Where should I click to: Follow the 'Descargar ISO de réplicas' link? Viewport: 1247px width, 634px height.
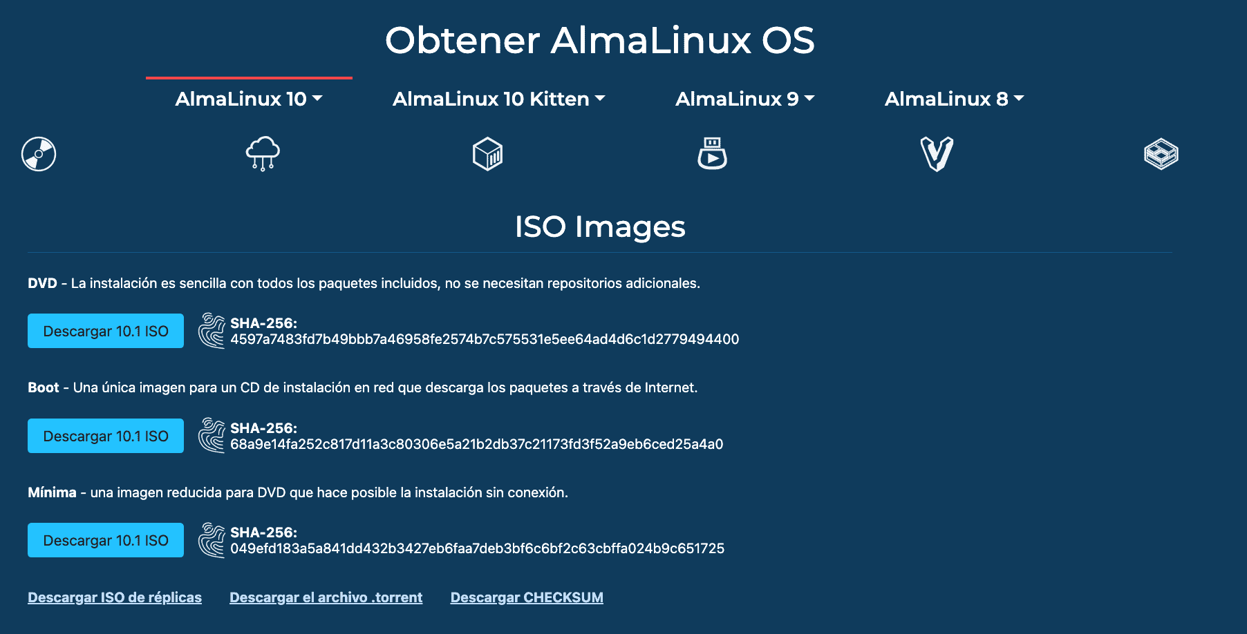point(115,597)
